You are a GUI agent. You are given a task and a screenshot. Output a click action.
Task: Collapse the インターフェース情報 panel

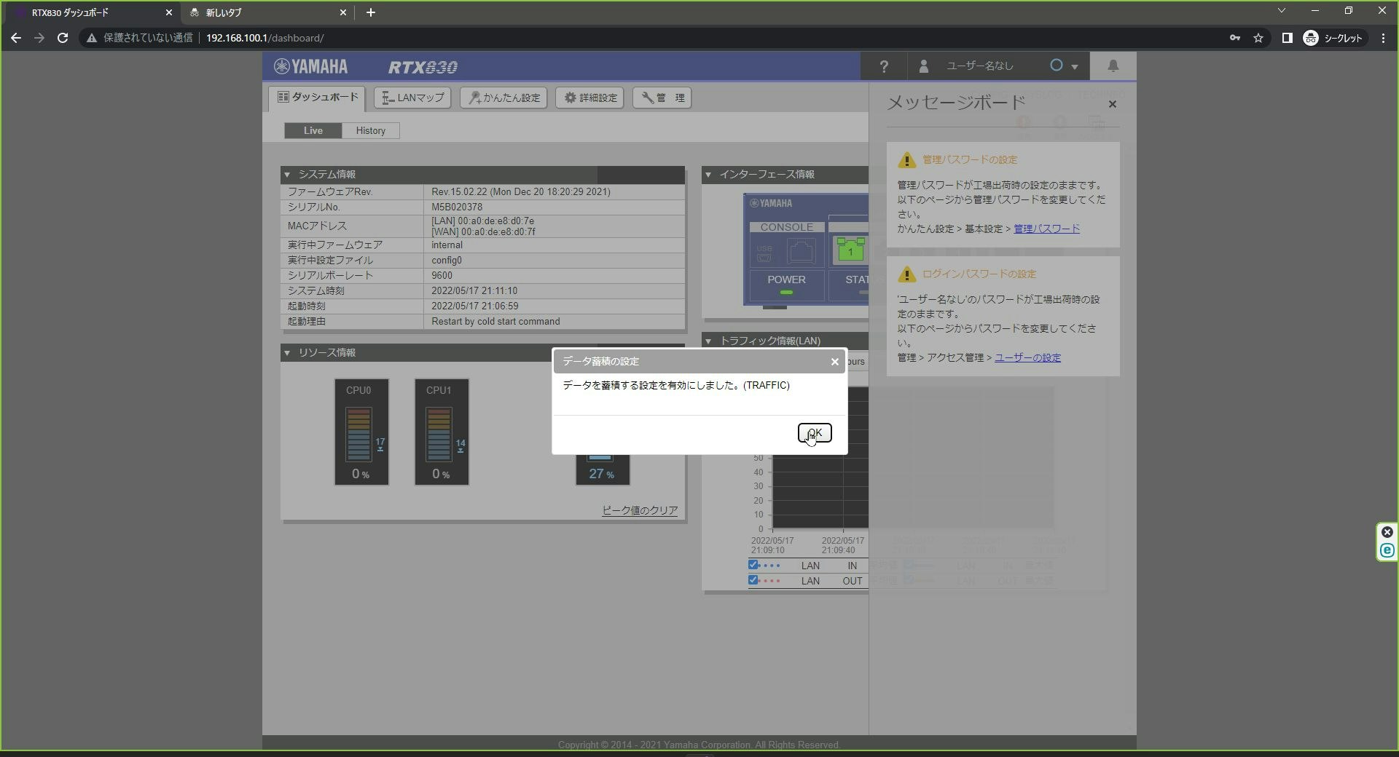tap(708, 175)
